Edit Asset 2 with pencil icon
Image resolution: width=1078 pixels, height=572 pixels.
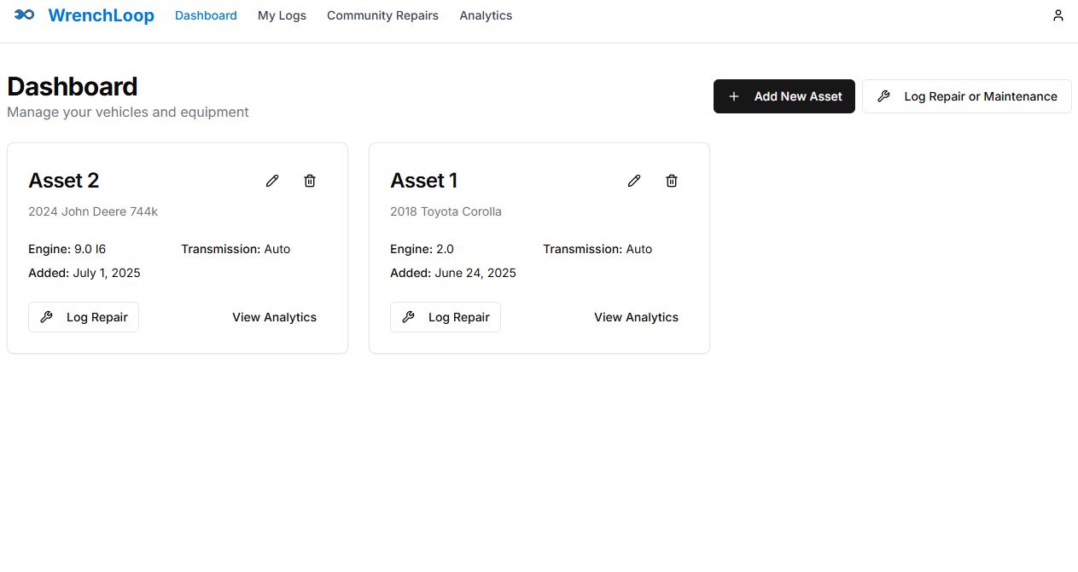[272, 181]
